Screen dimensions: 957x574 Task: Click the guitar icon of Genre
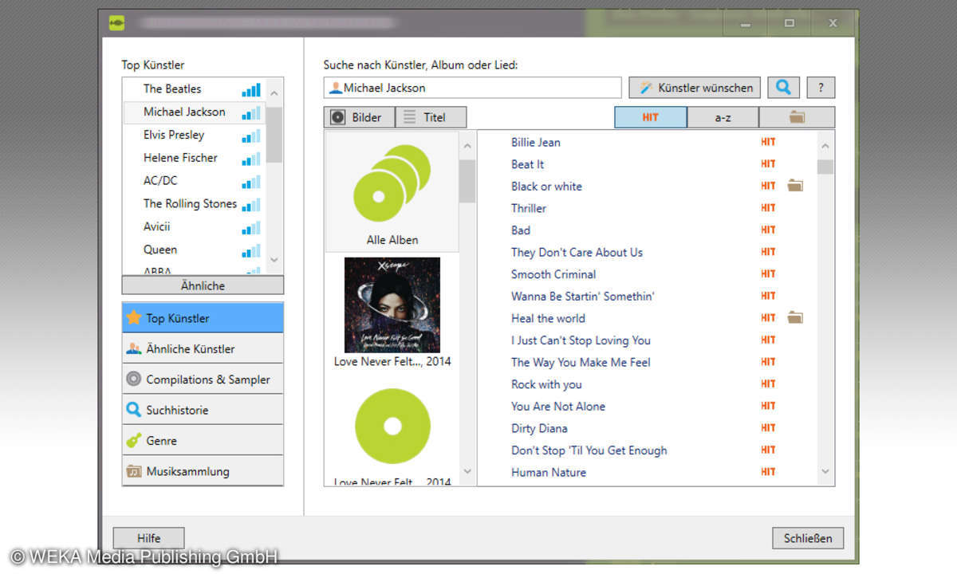pyautogui.click(x=134, y=440)
